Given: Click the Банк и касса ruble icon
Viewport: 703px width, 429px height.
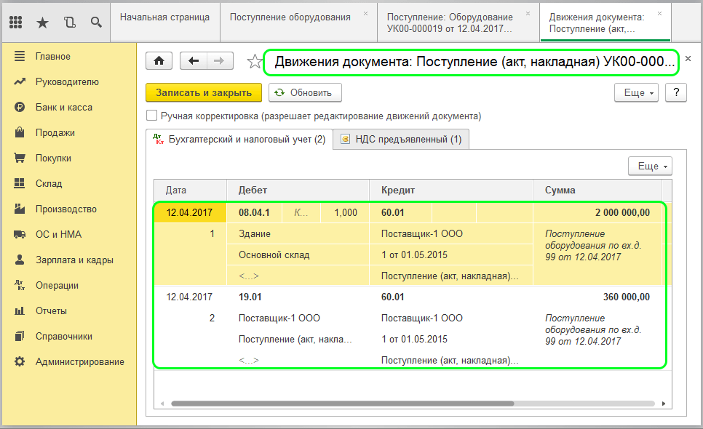Looking at the screenshot, I should pos(19,108).
